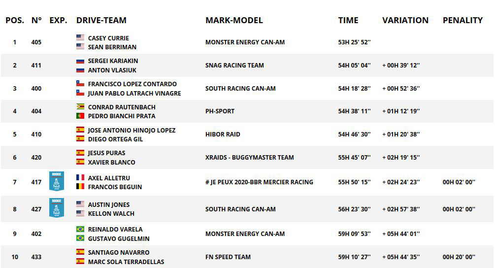Click the Belgian flag next to Francois Beguin

coord(80,187)
